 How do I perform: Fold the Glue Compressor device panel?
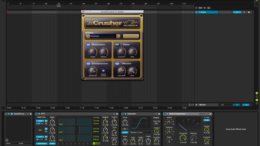(168, 114)
